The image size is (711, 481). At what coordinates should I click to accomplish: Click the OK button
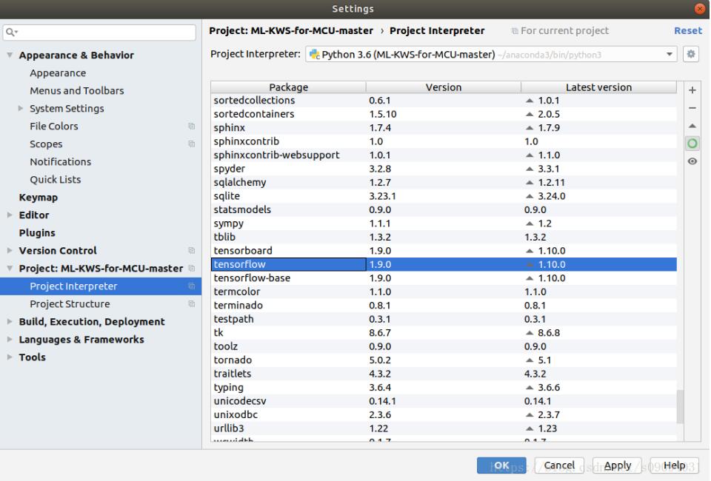point(501,465)
